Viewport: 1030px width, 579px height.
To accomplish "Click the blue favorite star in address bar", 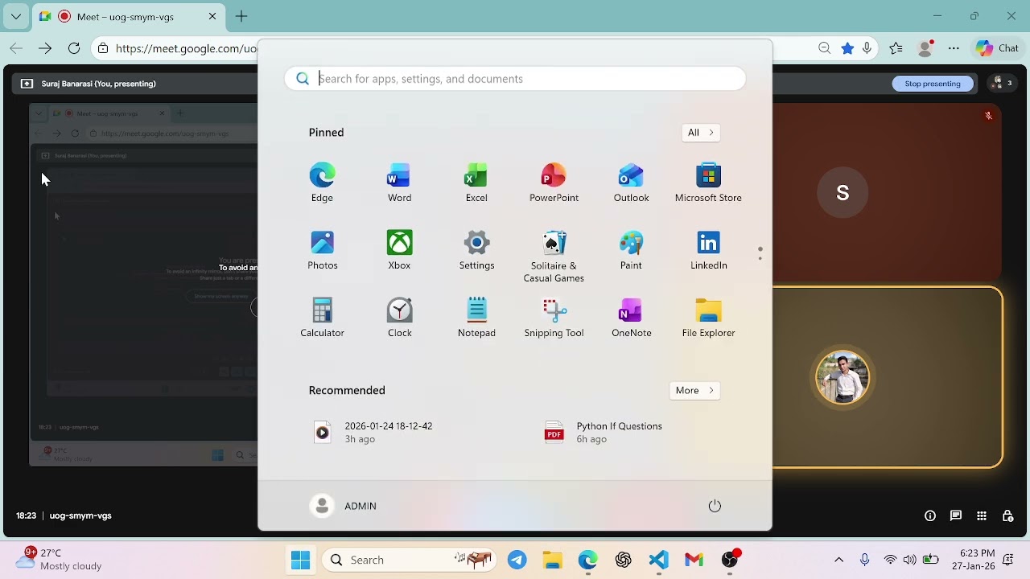I will coord(847,48).
